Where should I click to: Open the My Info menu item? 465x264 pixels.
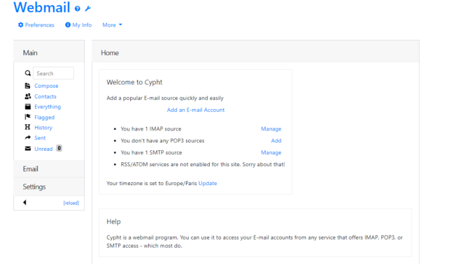point(78,25)
